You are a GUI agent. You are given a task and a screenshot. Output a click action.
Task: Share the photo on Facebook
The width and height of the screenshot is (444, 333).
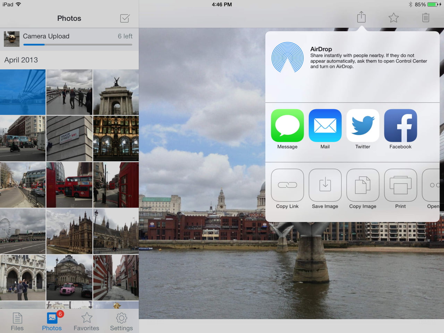point(400,126)
